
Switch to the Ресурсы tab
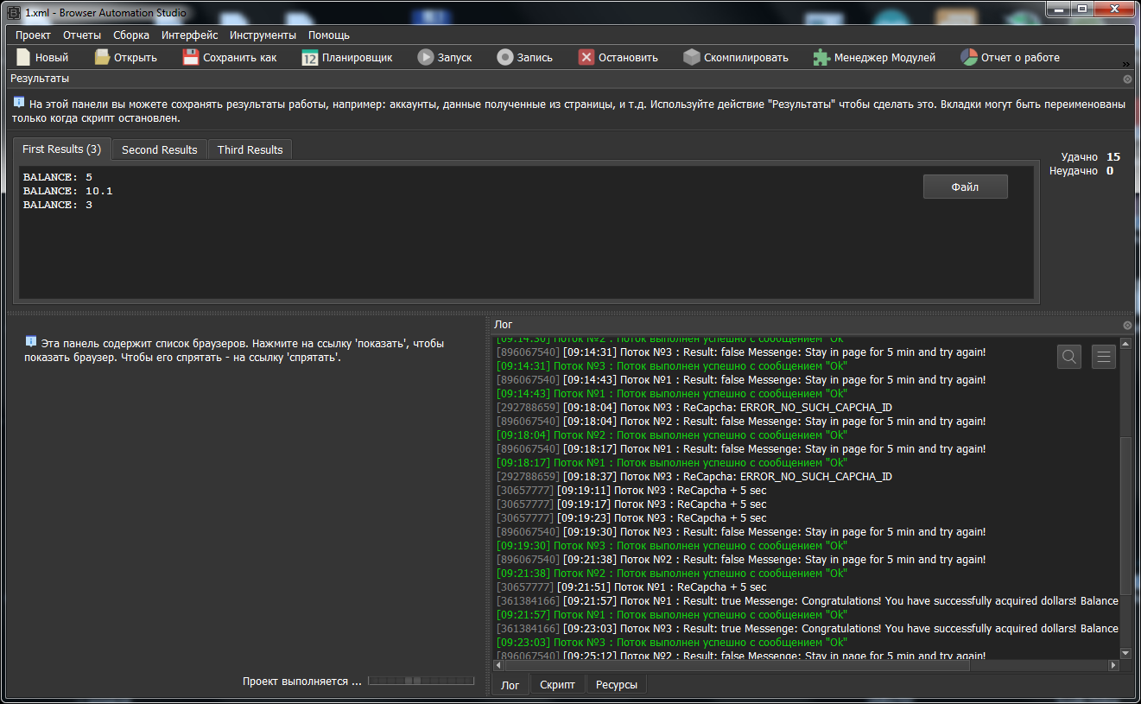click(617, 685)
